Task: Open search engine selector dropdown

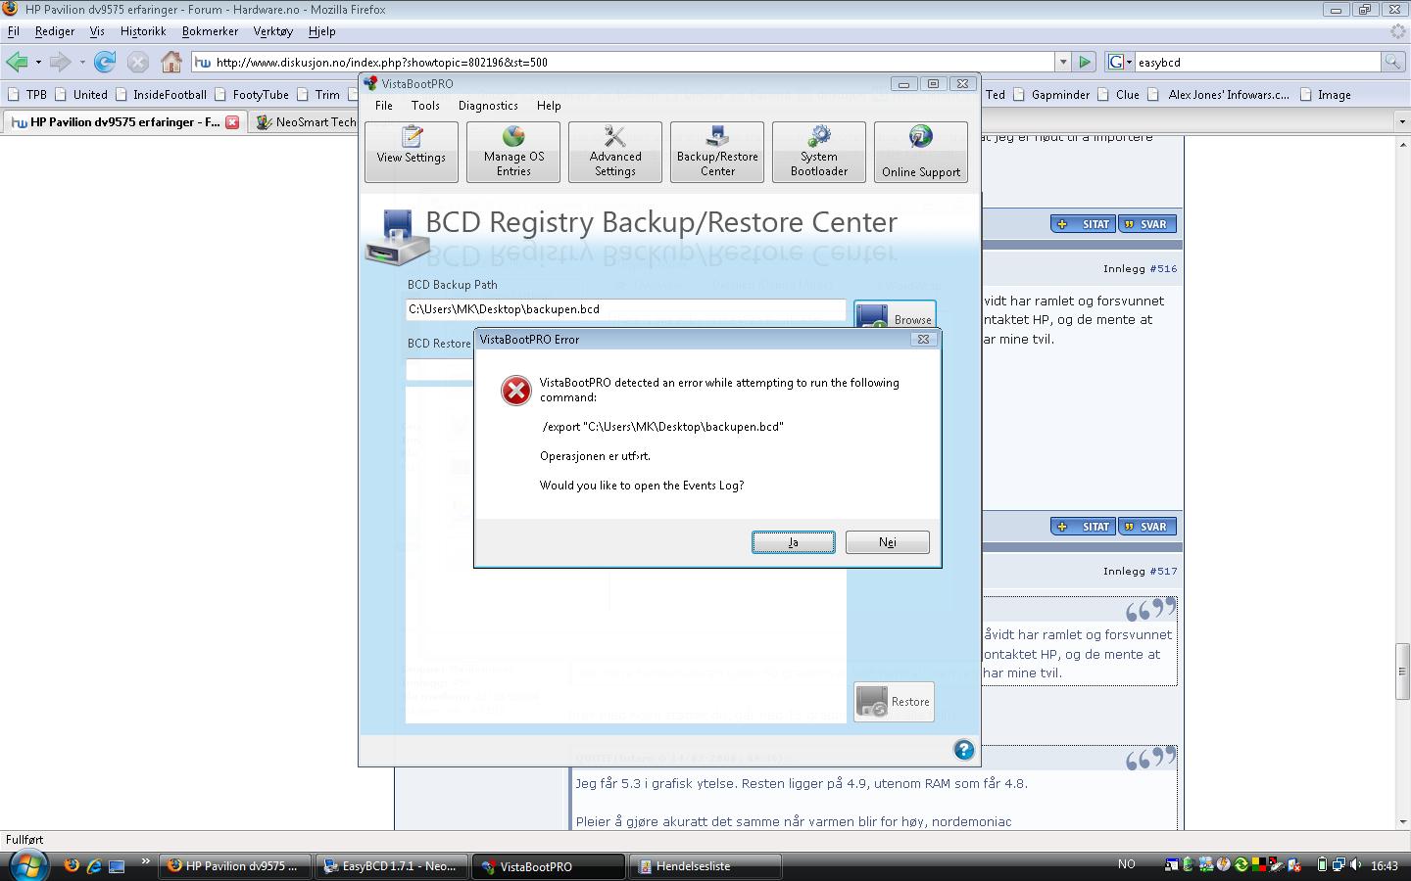Action: (1120, 62)
